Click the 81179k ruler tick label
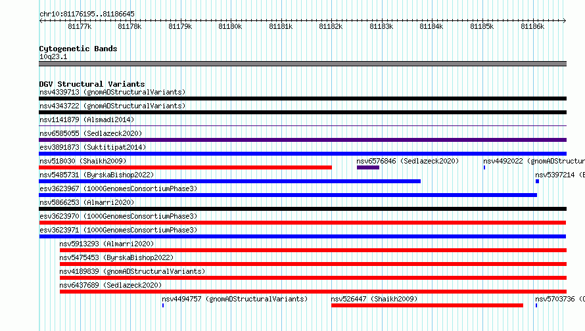The height and width of the screenshot is (331, 585). pyautogui.click(x=180, y=26)
